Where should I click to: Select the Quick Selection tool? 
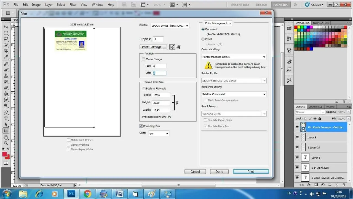pyautogui.click(x=6, y=45)
